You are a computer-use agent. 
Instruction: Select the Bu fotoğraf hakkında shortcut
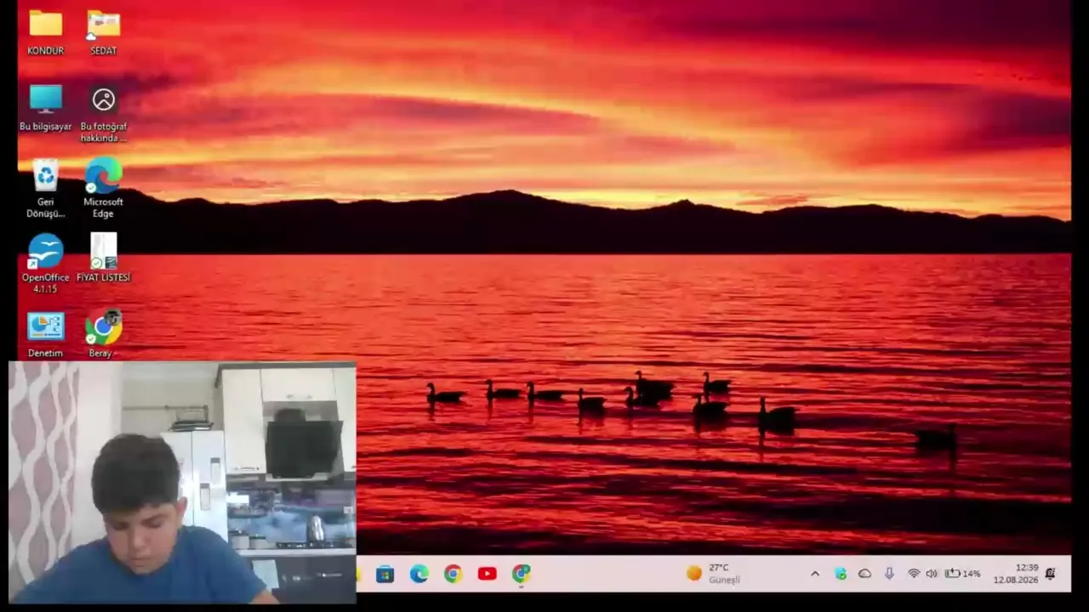pos(103,113)
